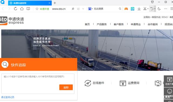Click the smiley feedback side panel button
This screenshot has width=173, height=102.
click(168, 93)
